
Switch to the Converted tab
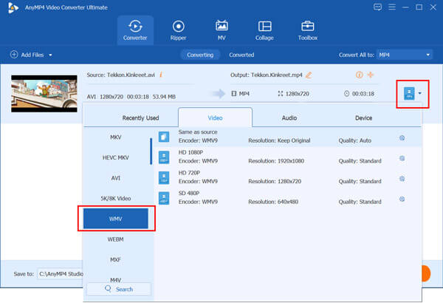[241, 55]
